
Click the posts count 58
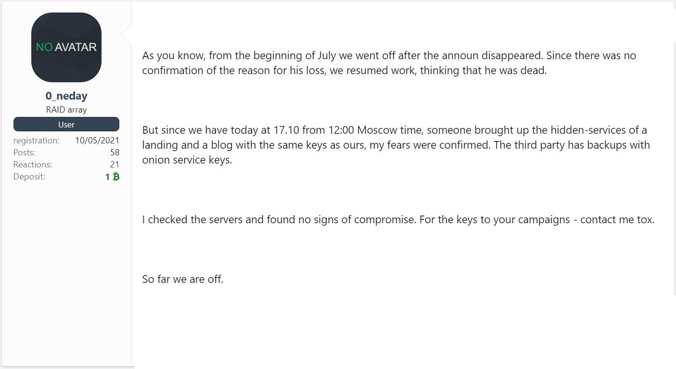click(x=115, y=153)
